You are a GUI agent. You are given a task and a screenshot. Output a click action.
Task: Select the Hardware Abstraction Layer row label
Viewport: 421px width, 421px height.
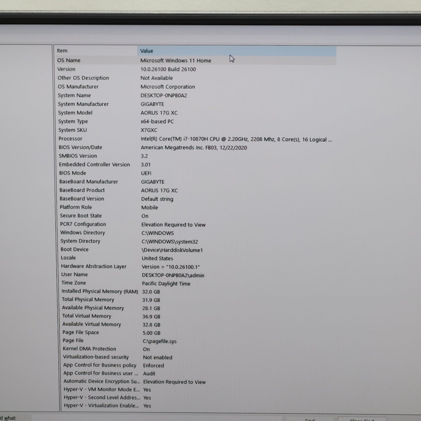coord(93,266)
